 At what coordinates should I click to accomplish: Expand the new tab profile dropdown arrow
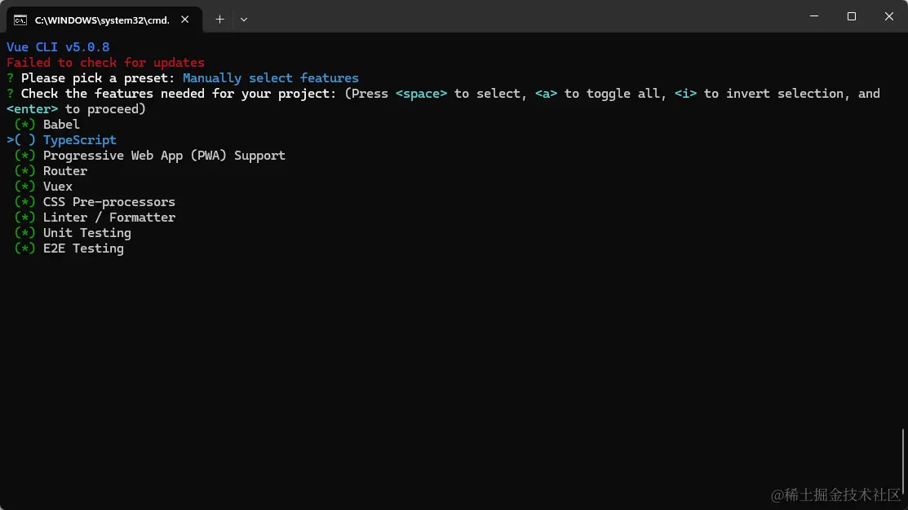click(x=244, y=20)
